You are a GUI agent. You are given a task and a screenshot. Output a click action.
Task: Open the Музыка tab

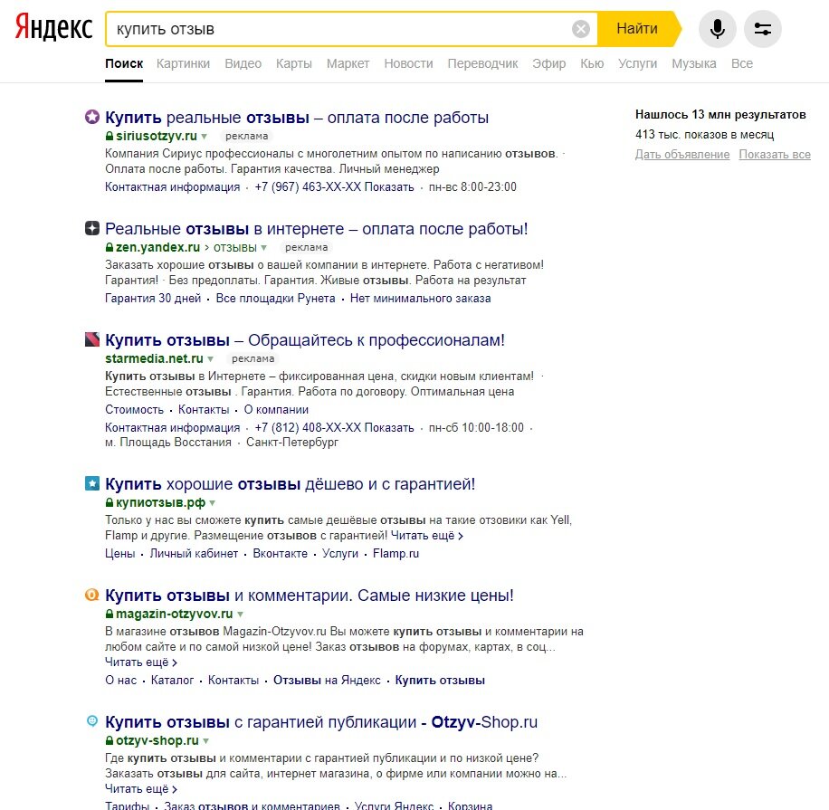click(693, 63)
